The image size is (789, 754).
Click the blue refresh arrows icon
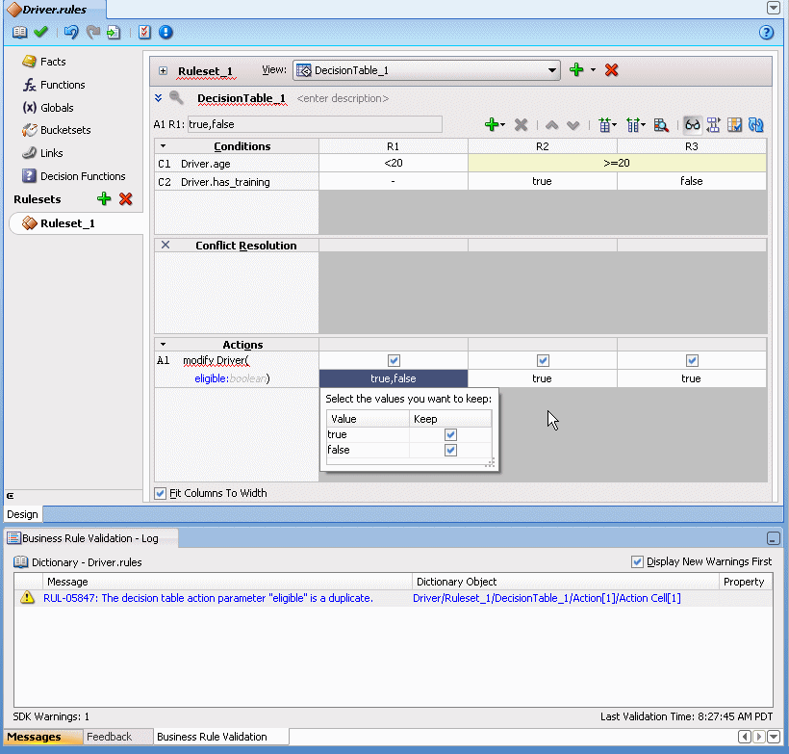755,125
